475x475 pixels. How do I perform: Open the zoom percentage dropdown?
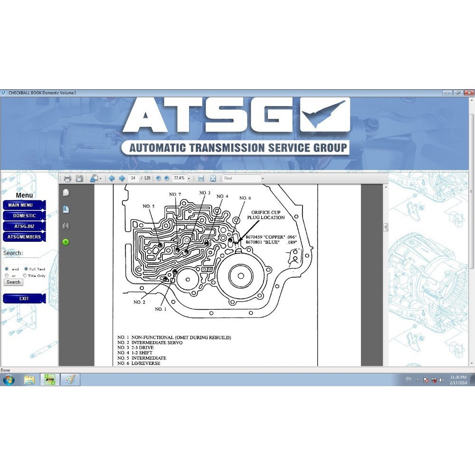(189, 178)
